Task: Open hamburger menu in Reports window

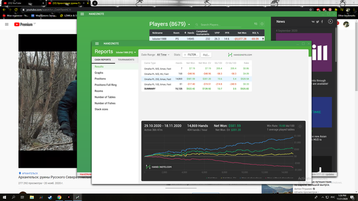Action: [97, 43]
